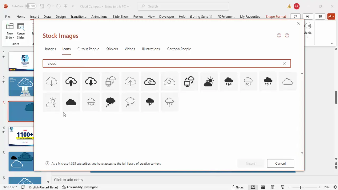Open Customize Quick Access Toolbar dropdown
This screenshot has height=190, width=338.
pos(73,6)
